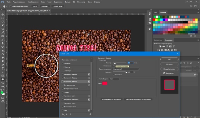
Task: Select the Lasso tool
Action: [3, 22]
